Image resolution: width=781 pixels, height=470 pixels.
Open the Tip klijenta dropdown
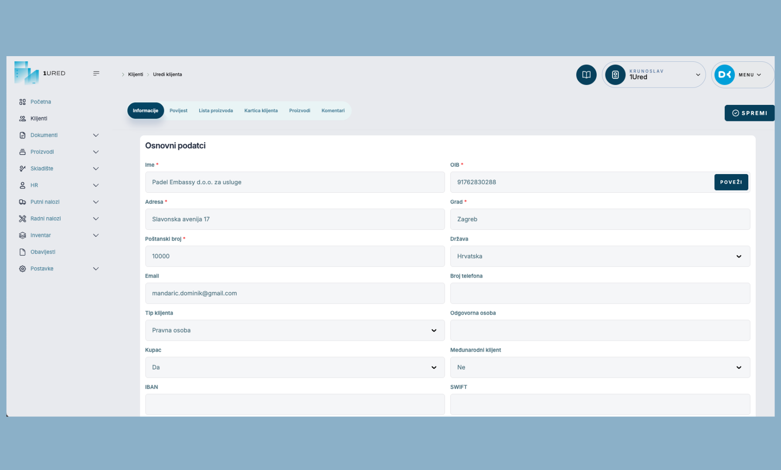tap(295, 330)
